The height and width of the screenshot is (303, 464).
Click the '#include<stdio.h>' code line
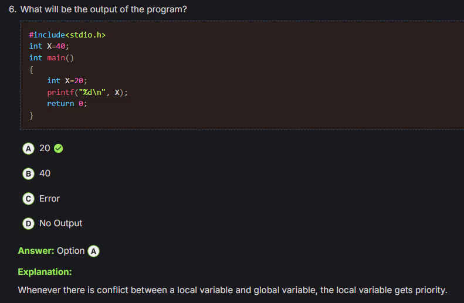[67, 35]
